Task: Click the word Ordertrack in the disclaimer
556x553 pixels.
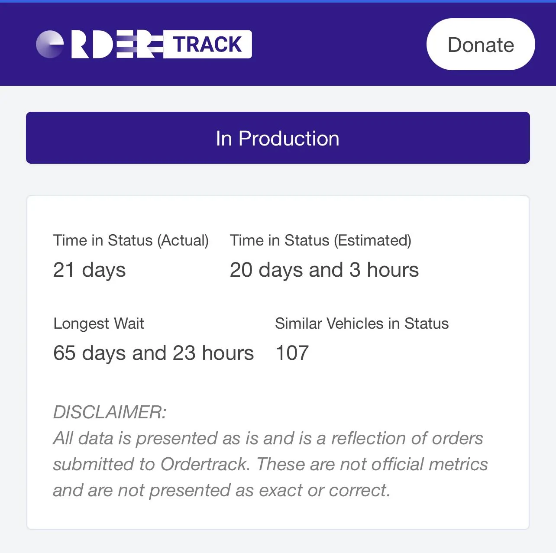Action: coord(205,464)
